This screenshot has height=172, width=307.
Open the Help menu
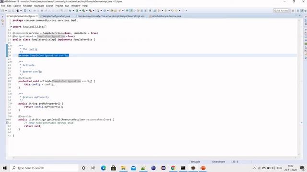coord(85,6)
